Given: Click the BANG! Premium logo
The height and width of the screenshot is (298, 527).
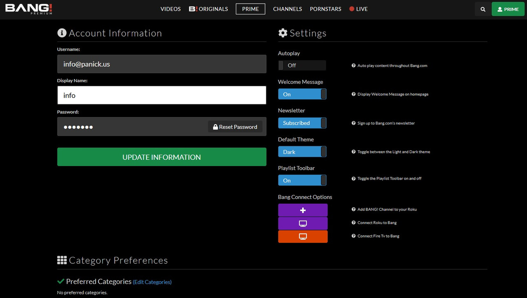Looking at the screenshot, I should (28, 9).
